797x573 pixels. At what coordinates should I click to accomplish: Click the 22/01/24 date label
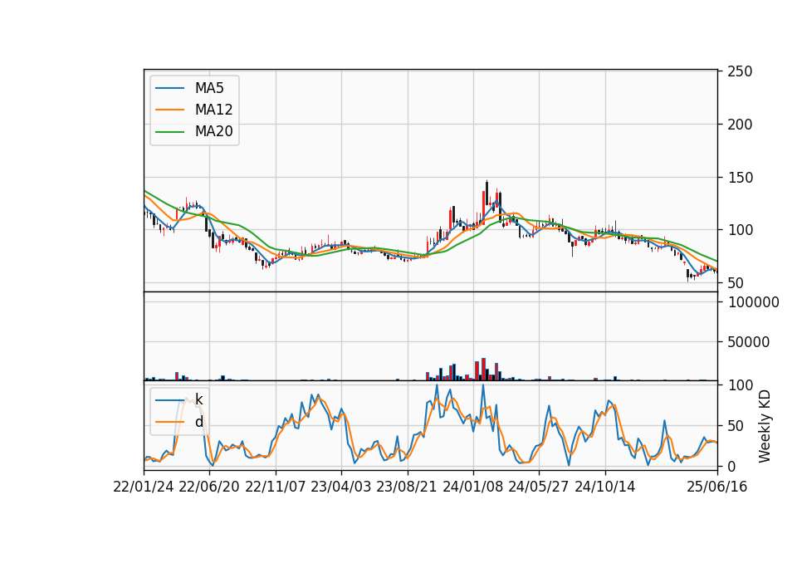(144, 487)
